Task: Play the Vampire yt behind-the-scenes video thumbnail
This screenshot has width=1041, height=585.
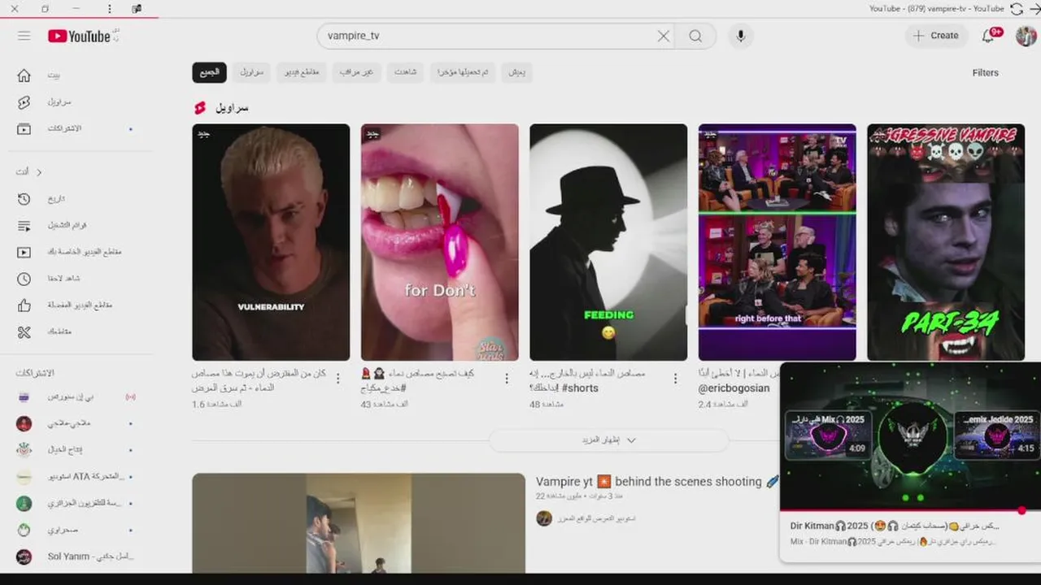Action: pyautogui.click(x=359, y=523)
